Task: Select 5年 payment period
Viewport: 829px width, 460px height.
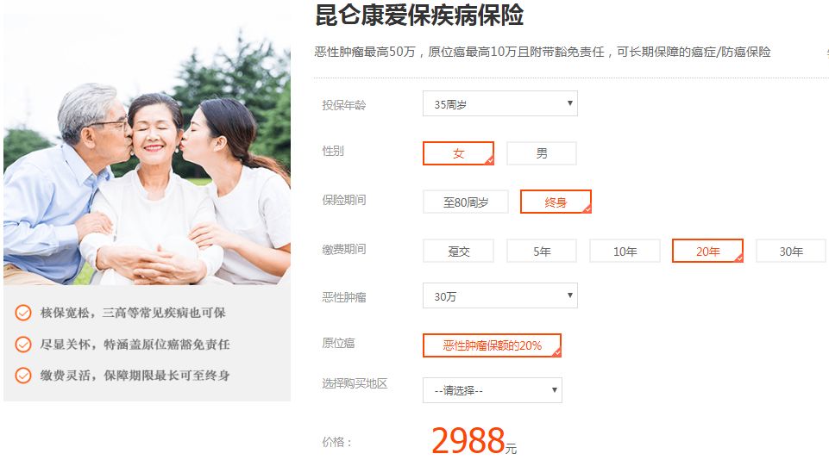Action: click(542, 251)
